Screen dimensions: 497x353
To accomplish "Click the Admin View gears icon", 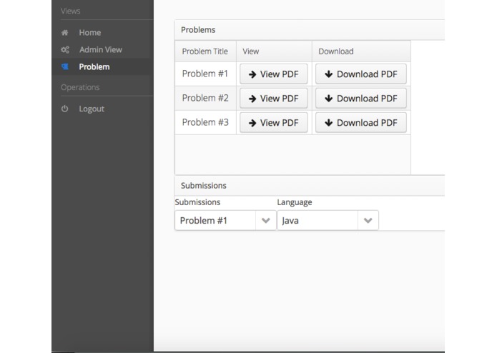I will [x=65, y=50].
